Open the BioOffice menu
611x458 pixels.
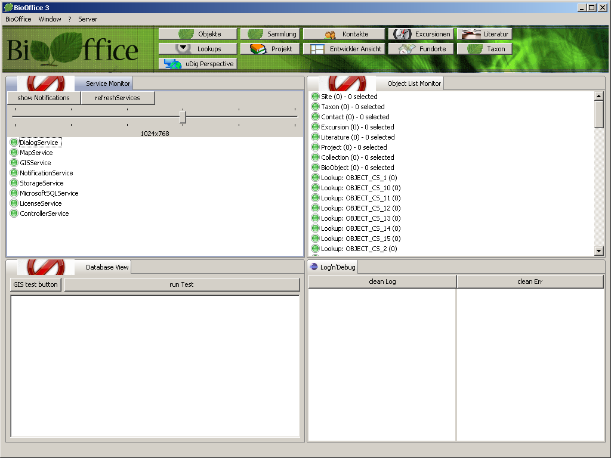[18, 19]
